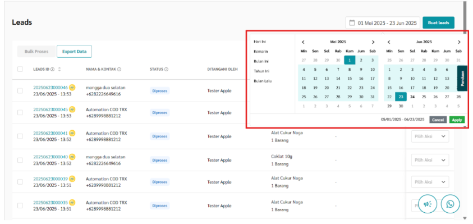Open the megaphone announcement floating button

(428, 204)
